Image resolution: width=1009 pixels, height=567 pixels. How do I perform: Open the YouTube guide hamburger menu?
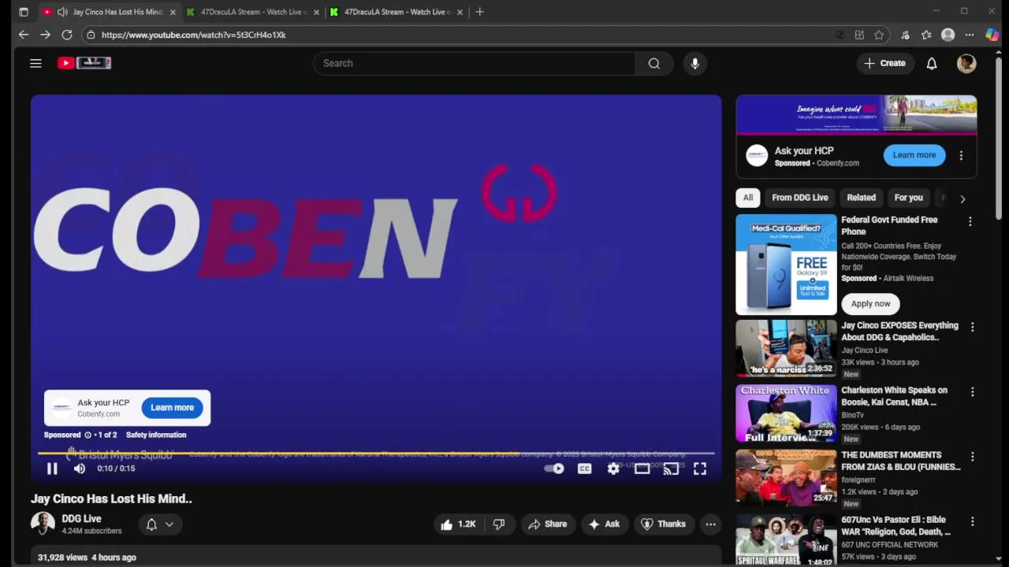click(x=35, y=63)
